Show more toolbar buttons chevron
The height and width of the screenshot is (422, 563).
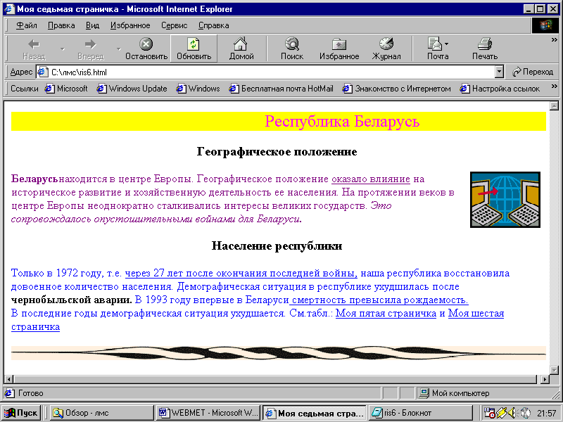click(x=554, y=40)
